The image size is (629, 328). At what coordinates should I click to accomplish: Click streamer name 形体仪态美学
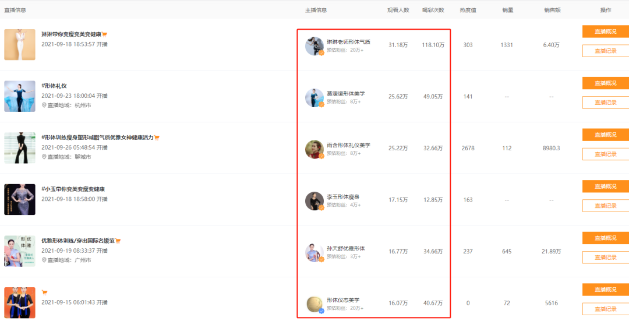tap(343, 300)
